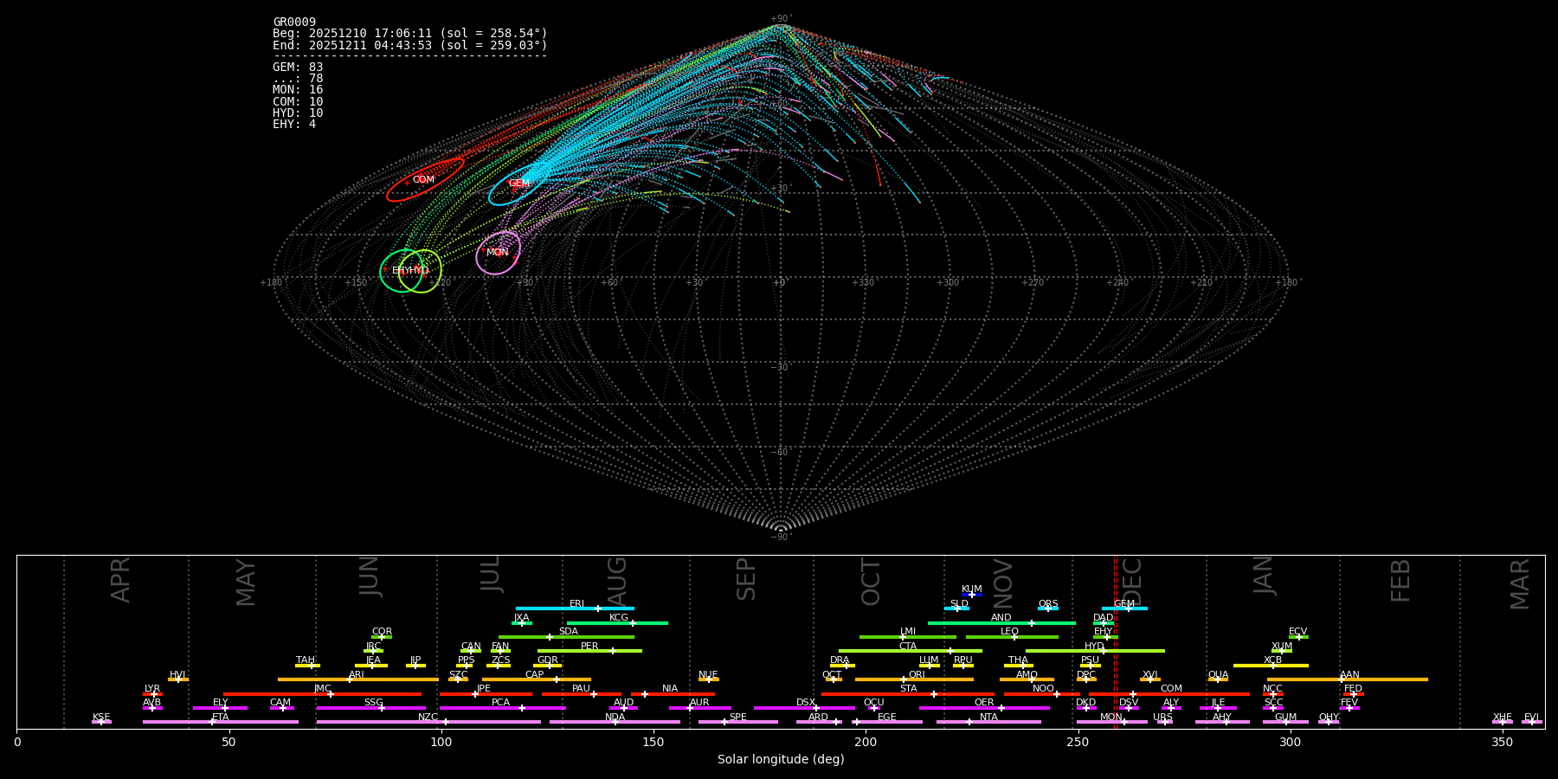Click the 'EHY: 4' legend count

(294, 125)
